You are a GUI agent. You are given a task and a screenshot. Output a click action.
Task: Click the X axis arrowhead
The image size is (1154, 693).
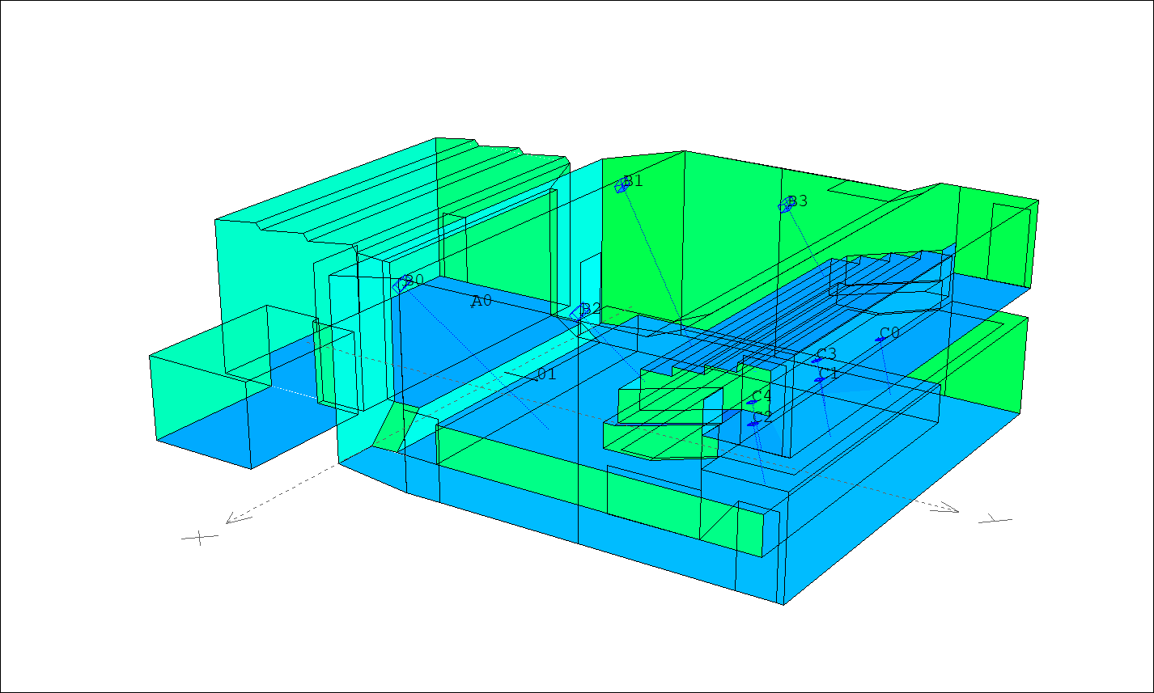click(231, 520)
